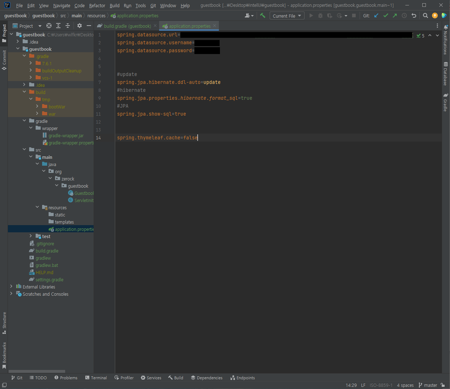
Task: Open the Project view selector dropdown
Action: click(27, 26)
